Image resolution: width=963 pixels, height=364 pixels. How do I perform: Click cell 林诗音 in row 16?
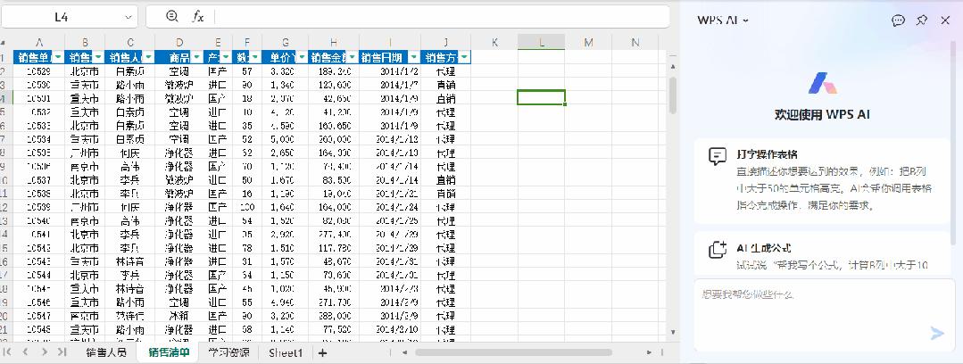130,261
